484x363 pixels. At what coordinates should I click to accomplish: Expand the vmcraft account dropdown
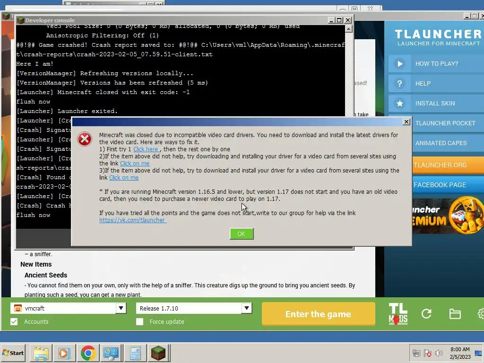point(121,308)
